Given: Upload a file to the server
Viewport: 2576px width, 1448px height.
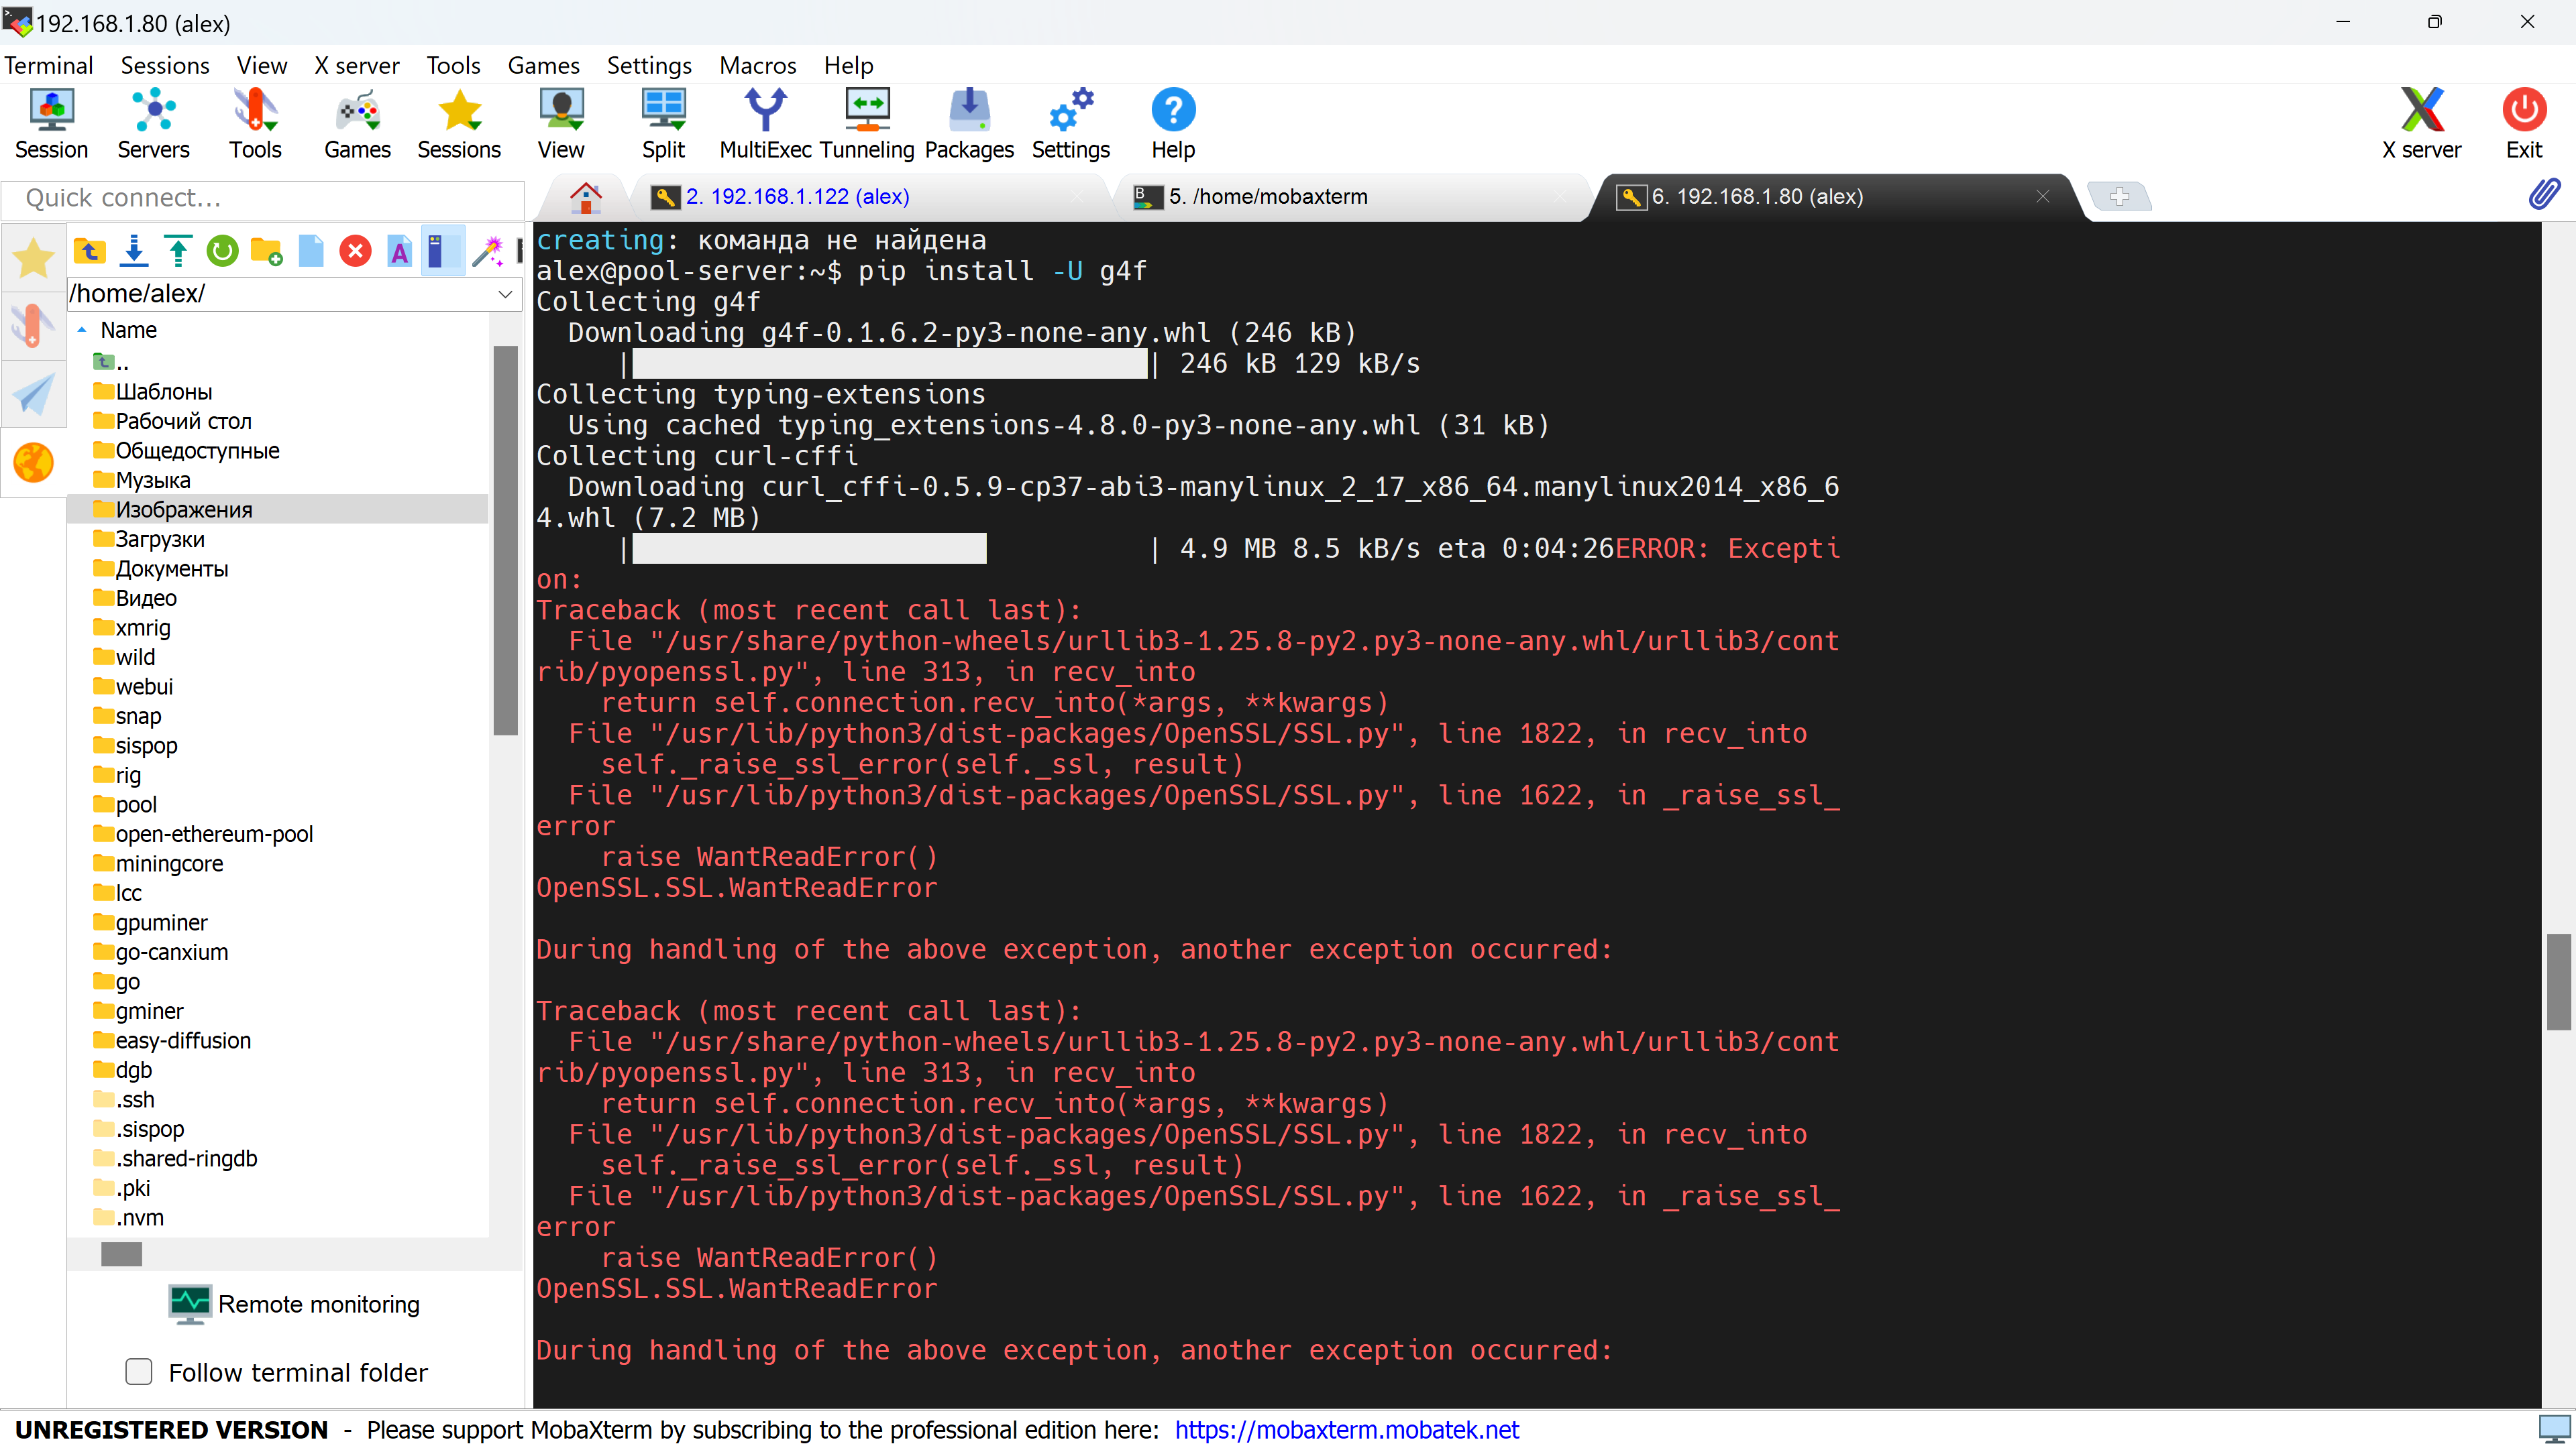Looking at the screenshot, I should 178,251.
